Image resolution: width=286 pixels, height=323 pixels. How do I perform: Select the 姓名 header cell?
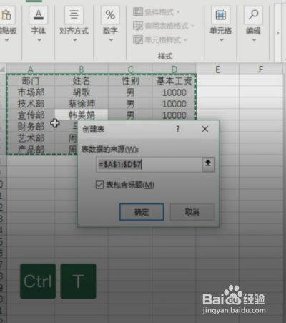pyautogui.click(x=82, y=81)
